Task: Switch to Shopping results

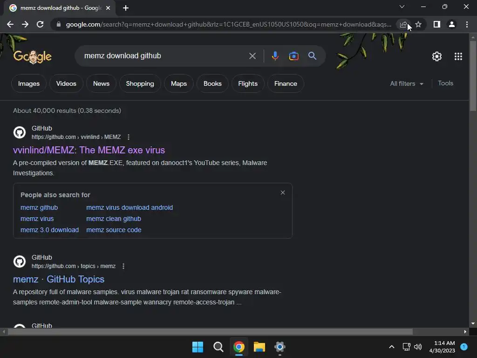Action: [x=140, y=83]
